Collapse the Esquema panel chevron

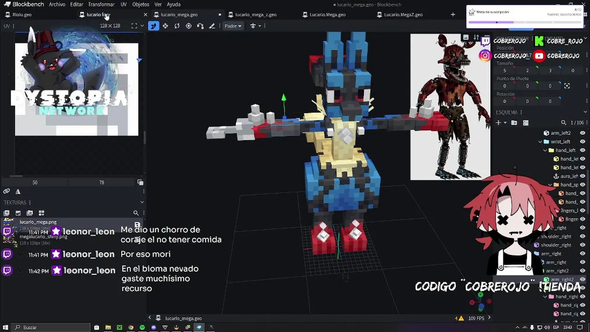(585, 113)
